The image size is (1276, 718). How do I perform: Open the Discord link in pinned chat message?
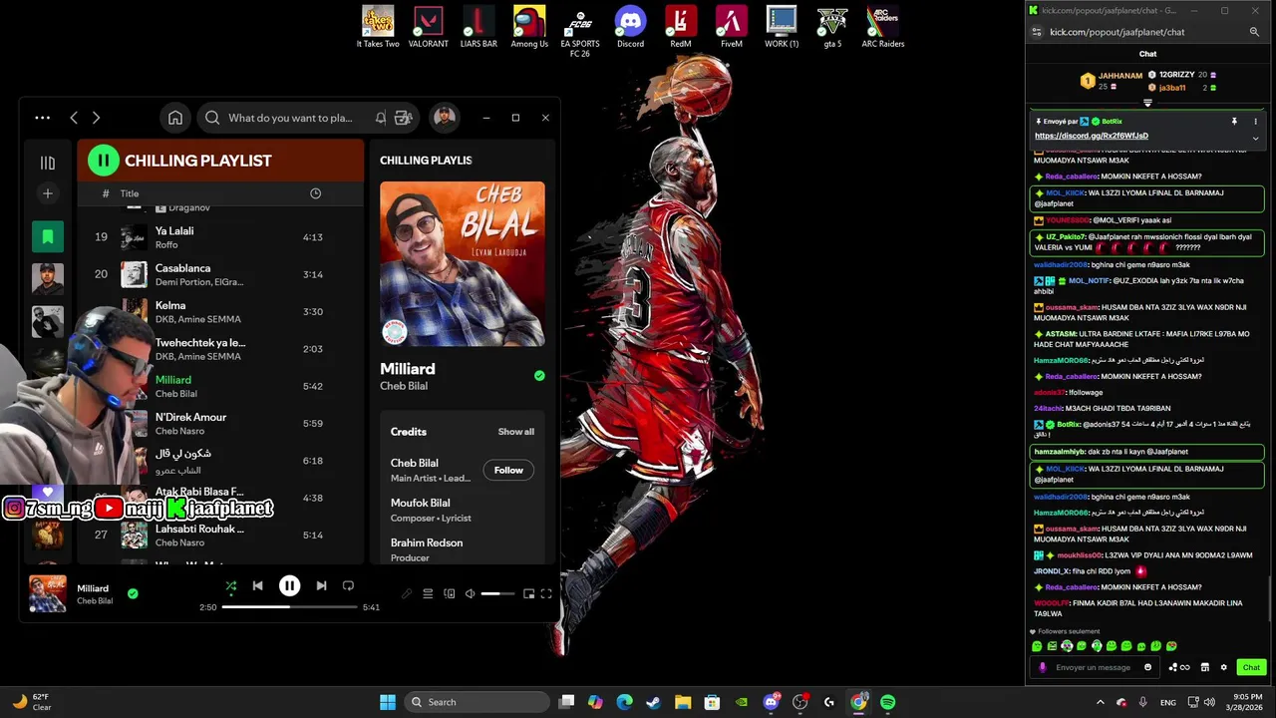(x=1092, y=136)
